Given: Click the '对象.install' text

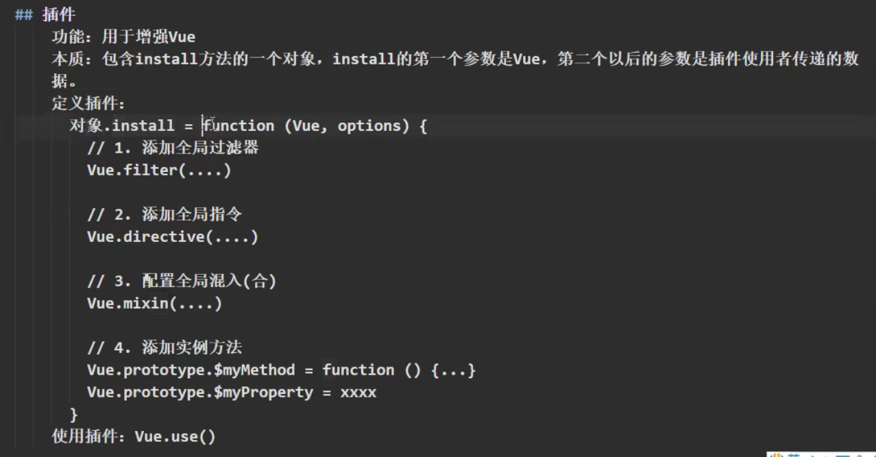Looking at the screenshot, I should [x=122, y=126].
